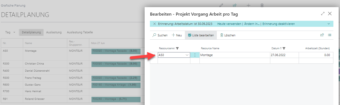Click the name Christian China
The width and height of the screenshot is (340, 105).
34,64
